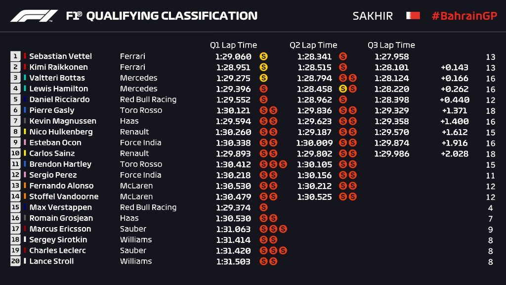Screen dimensions: 506x285
Task: Open driver name Max Verstappen
Action: point(60,207)
